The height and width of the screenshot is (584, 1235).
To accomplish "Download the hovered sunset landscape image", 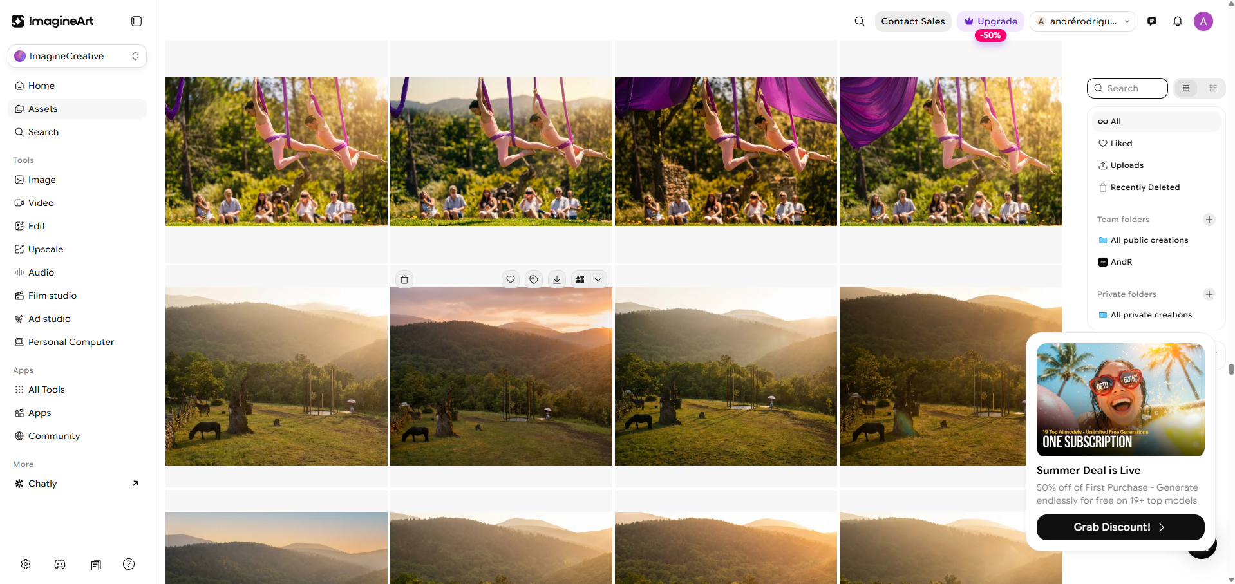I will (x=557, y=279).
